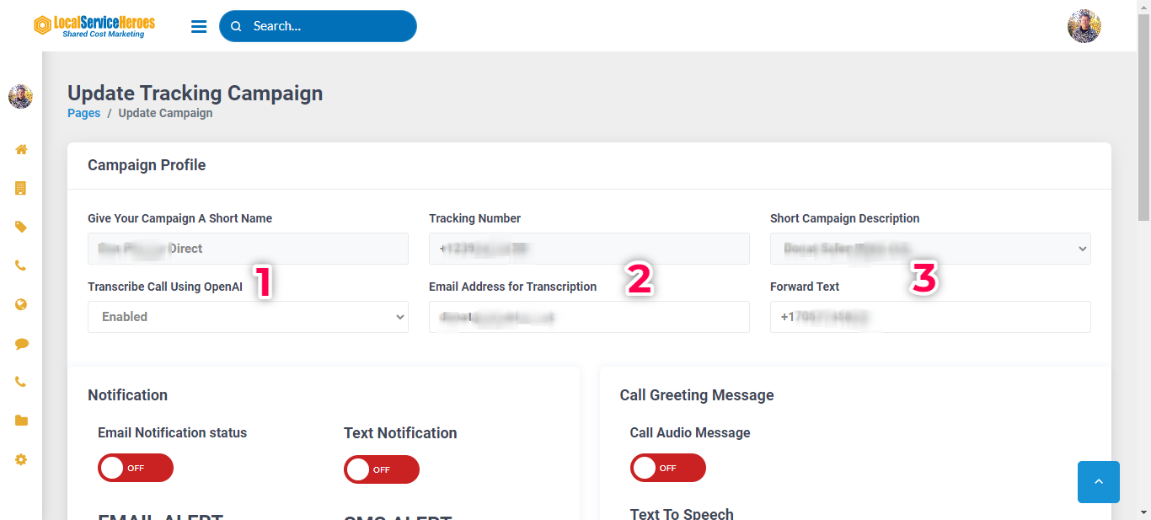1151x520 pixels.
Task: Click the tag icon in the sidebar
Action: (21, 227)
